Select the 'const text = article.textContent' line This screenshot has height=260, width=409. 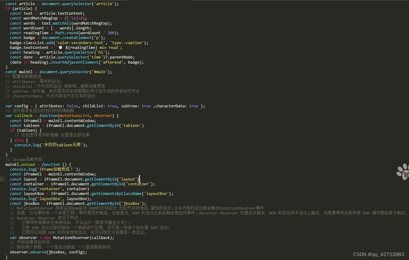(47, 13)
